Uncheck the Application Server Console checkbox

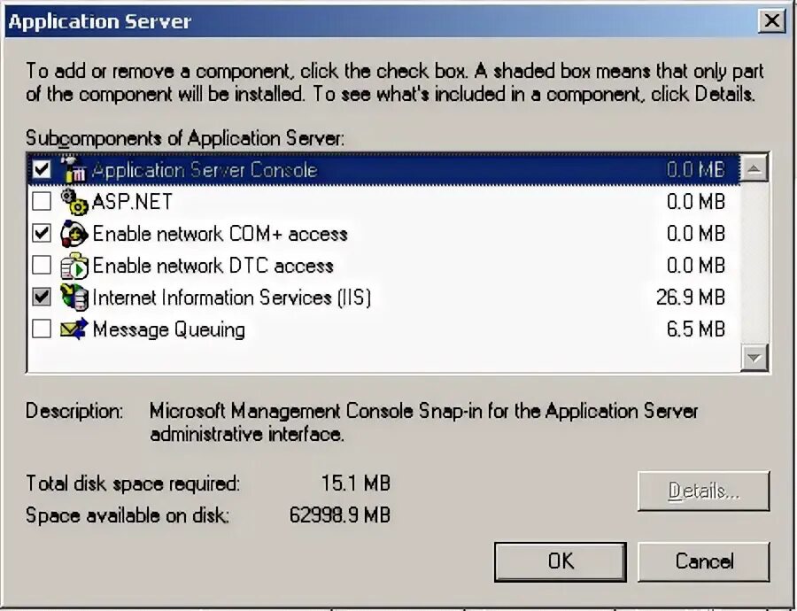(42, 169)
